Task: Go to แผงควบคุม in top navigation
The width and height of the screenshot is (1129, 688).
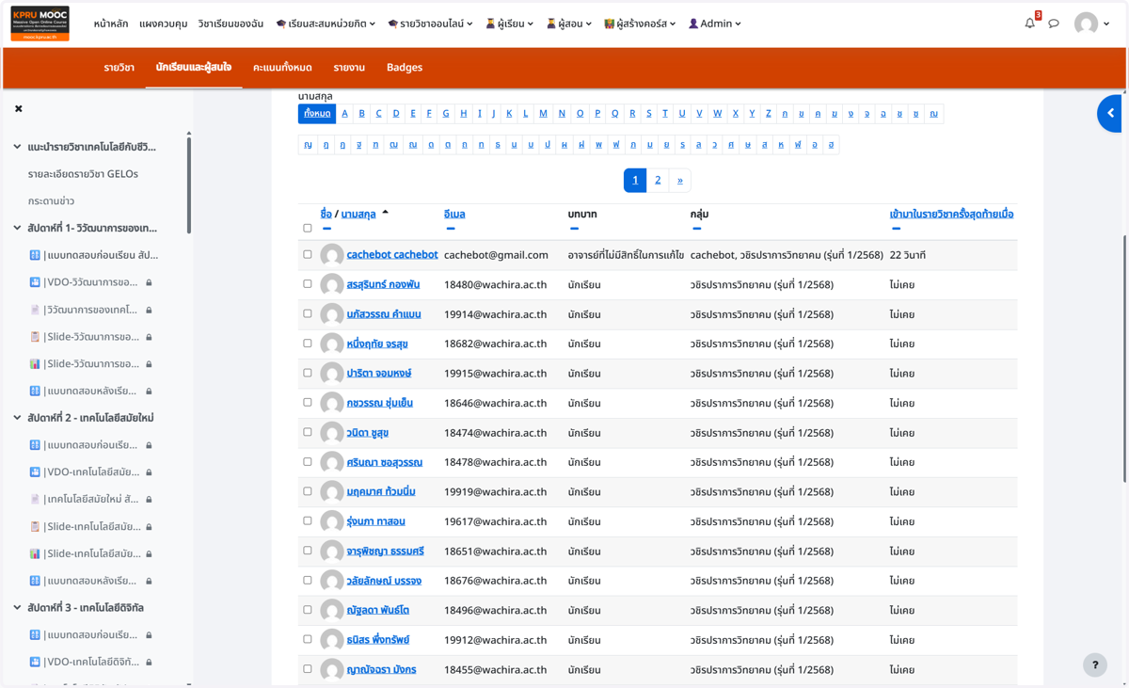Action: [164, 24]
